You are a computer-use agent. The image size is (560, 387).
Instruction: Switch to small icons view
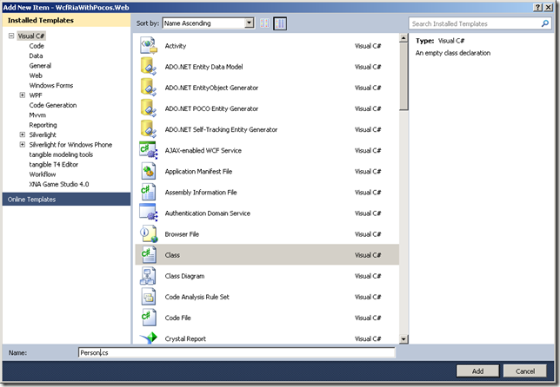(264, 23)
